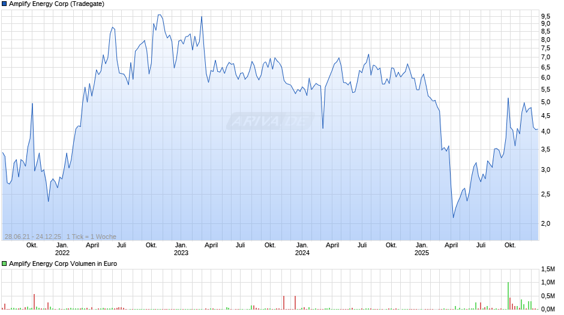The height and width of the screenshot is (315, 564).
Task: Click the 3,0 price axis label
Action: [545, 170]
